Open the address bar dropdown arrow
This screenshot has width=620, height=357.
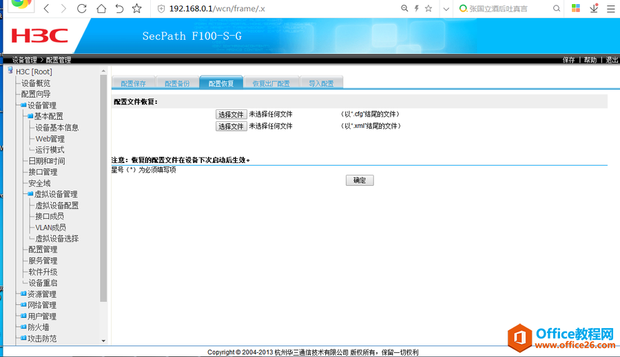click(x=446, y=9)
